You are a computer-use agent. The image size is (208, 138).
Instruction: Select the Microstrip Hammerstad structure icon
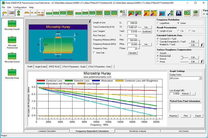point(12,40)
